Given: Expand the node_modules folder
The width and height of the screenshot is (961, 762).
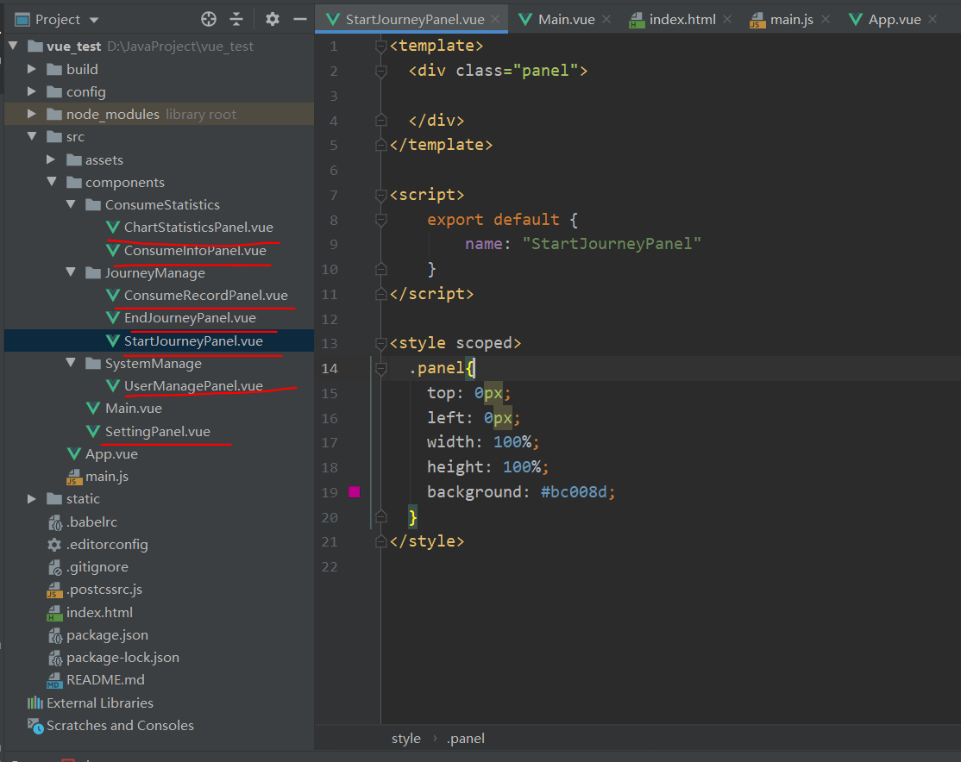Looking at the screenshot, I should (32, 114).
